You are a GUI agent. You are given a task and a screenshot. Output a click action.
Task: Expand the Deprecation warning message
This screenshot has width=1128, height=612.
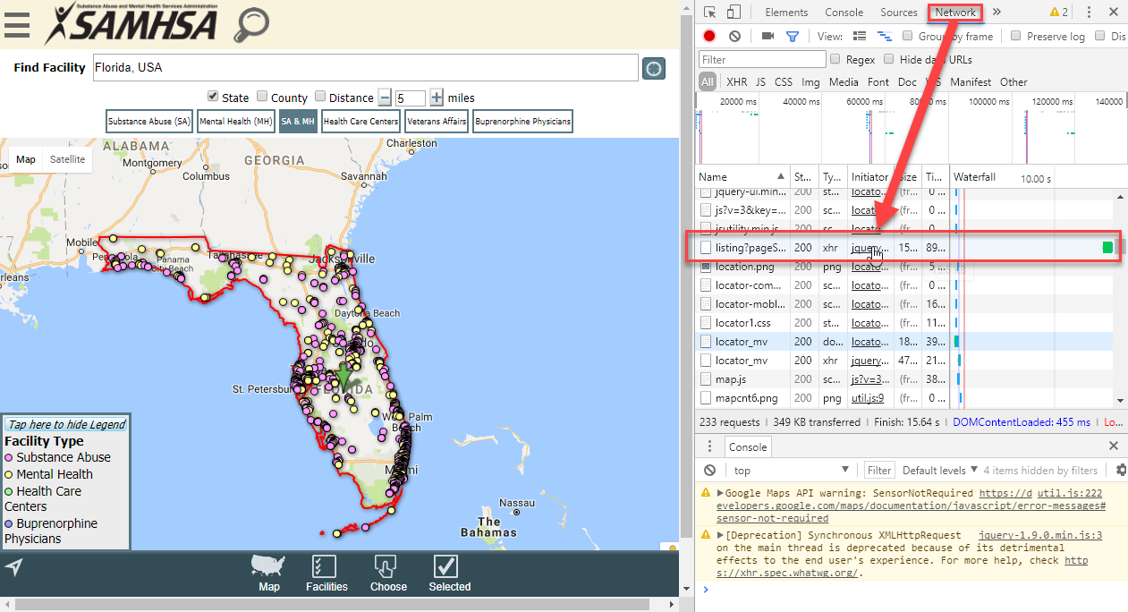coord(720,535)
